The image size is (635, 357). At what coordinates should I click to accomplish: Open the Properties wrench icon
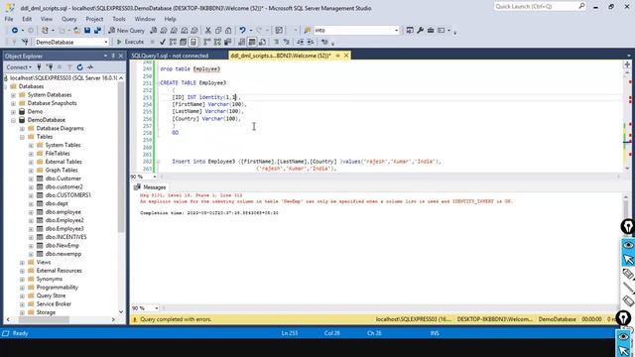421,31
